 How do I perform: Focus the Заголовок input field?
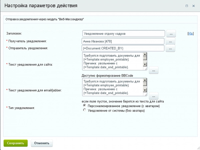tap(123, 34)
